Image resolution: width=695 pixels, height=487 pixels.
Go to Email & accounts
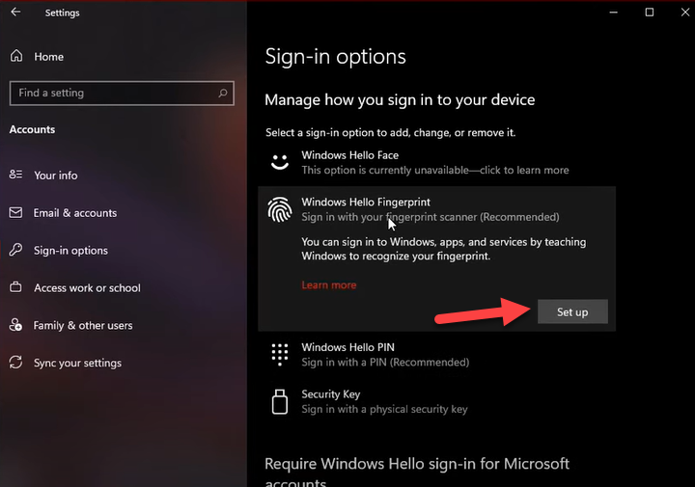click(74, 213)
